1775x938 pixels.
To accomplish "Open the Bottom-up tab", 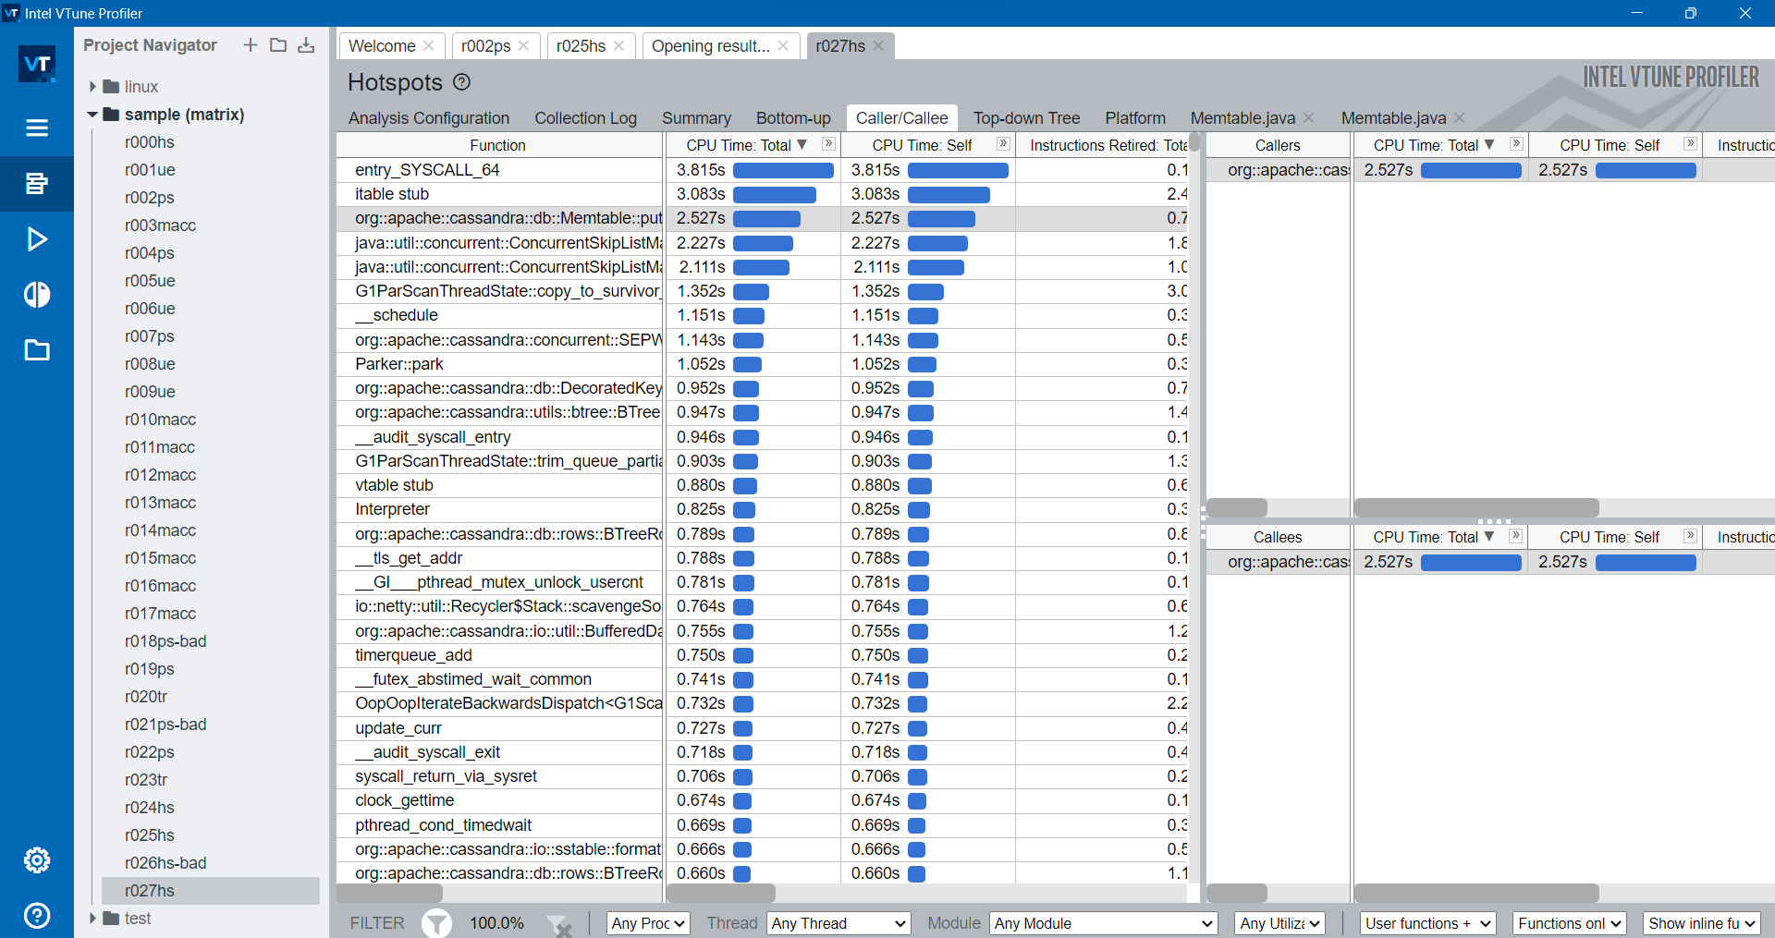I will click(x=793, y=117).
